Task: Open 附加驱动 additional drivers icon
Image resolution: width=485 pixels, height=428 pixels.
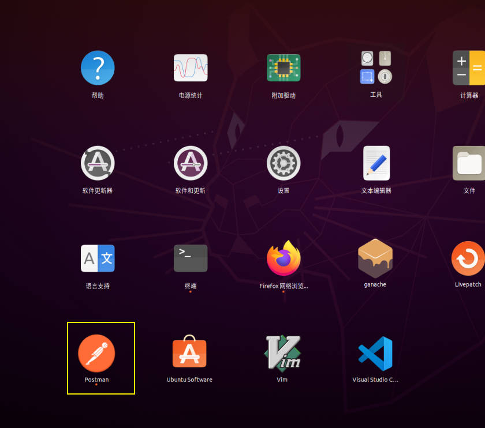Action: pyautogui.click(x=283, y=68)
